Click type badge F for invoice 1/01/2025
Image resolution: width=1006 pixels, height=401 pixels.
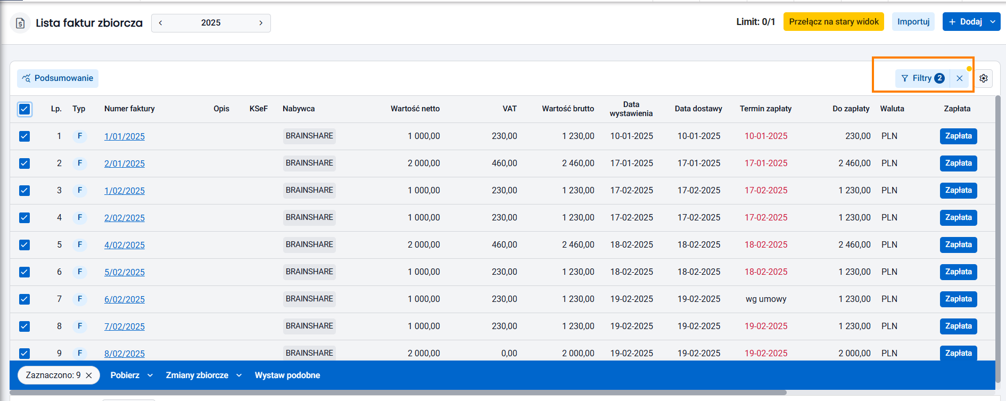click(x=80, y=136)
